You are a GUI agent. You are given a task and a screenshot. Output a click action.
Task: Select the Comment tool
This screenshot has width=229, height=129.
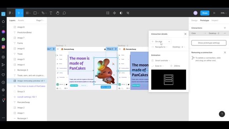coord(64,13)
